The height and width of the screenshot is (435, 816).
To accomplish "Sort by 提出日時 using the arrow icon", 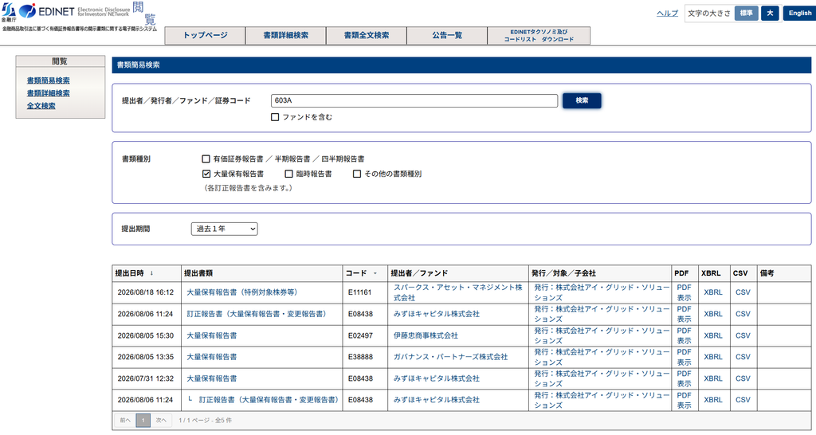I will point(151,273).
